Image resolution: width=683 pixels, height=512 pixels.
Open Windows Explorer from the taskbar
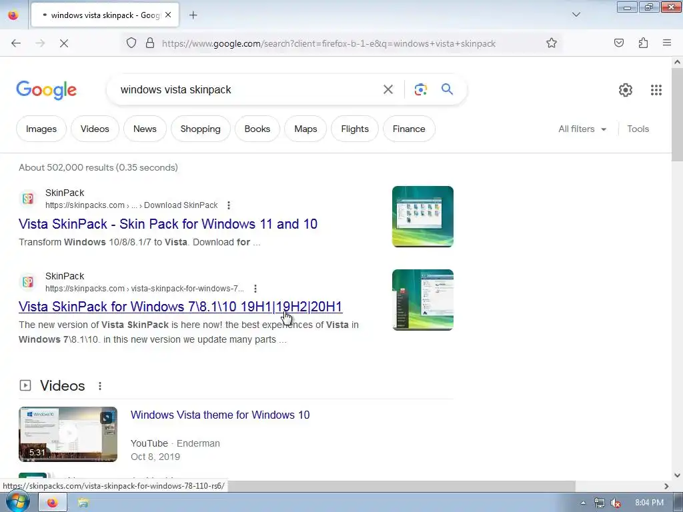[x=83, y=503]
